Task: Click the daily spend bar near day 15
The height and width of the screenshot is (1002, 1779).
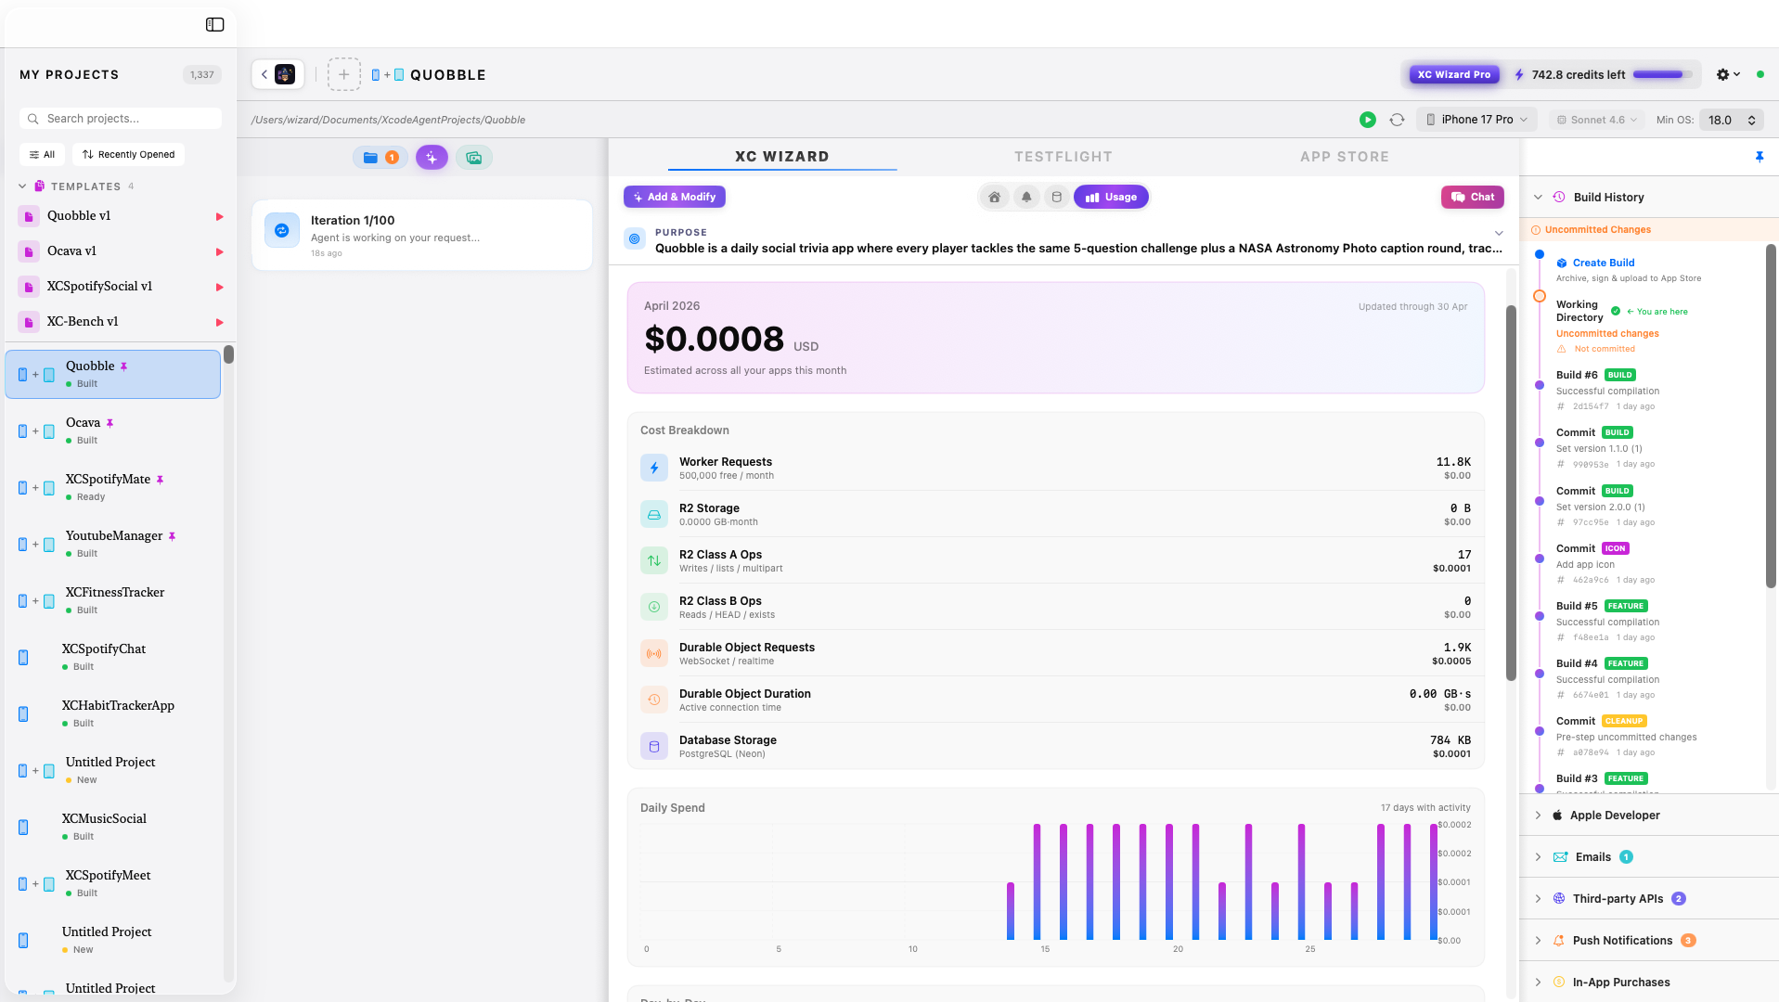Action: click(1037, 881)
